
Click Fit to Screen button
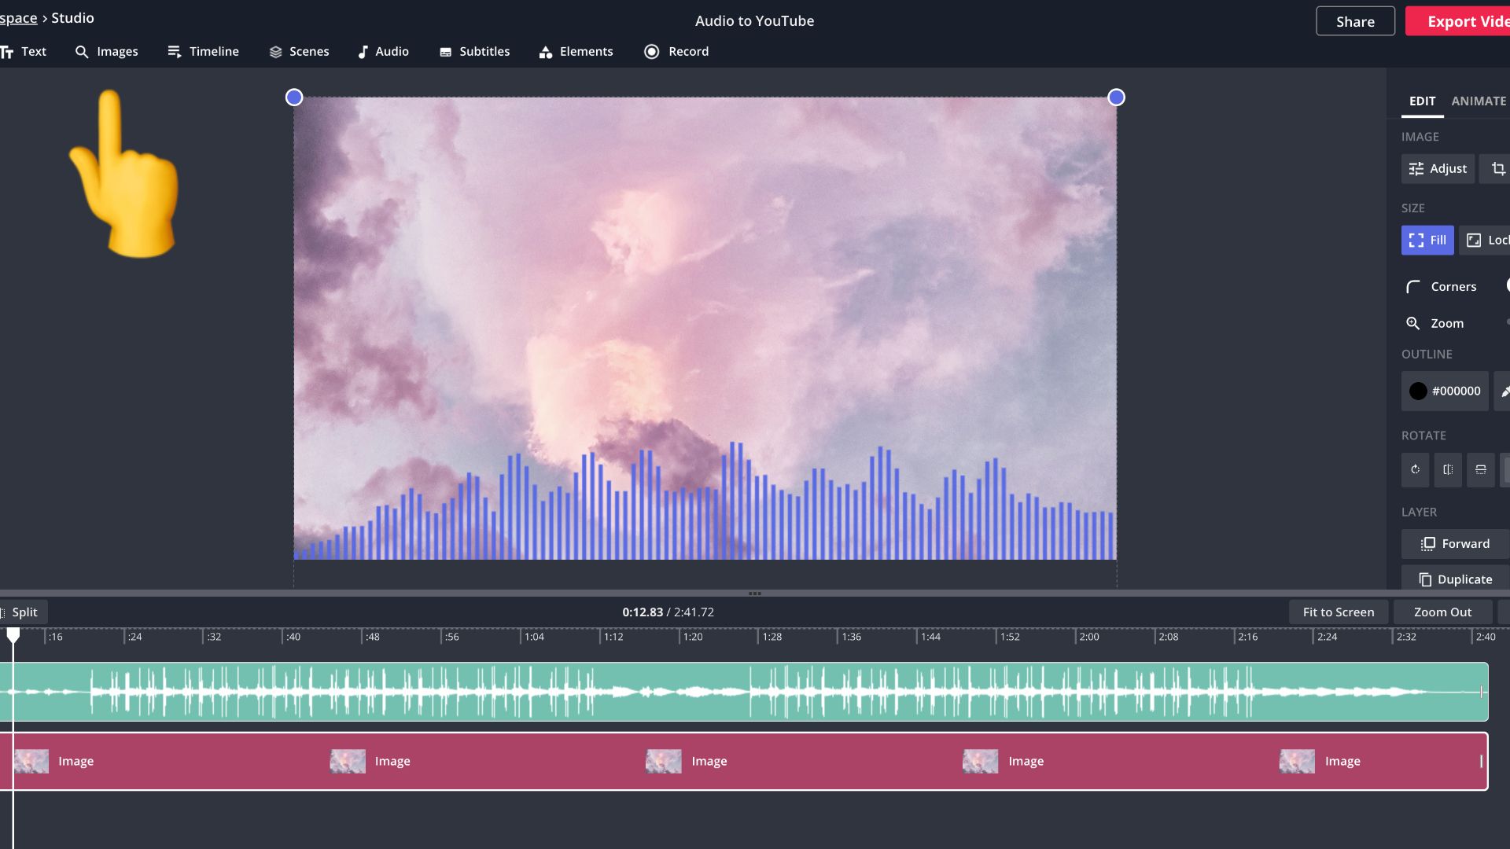click(x=1338, y=612)
